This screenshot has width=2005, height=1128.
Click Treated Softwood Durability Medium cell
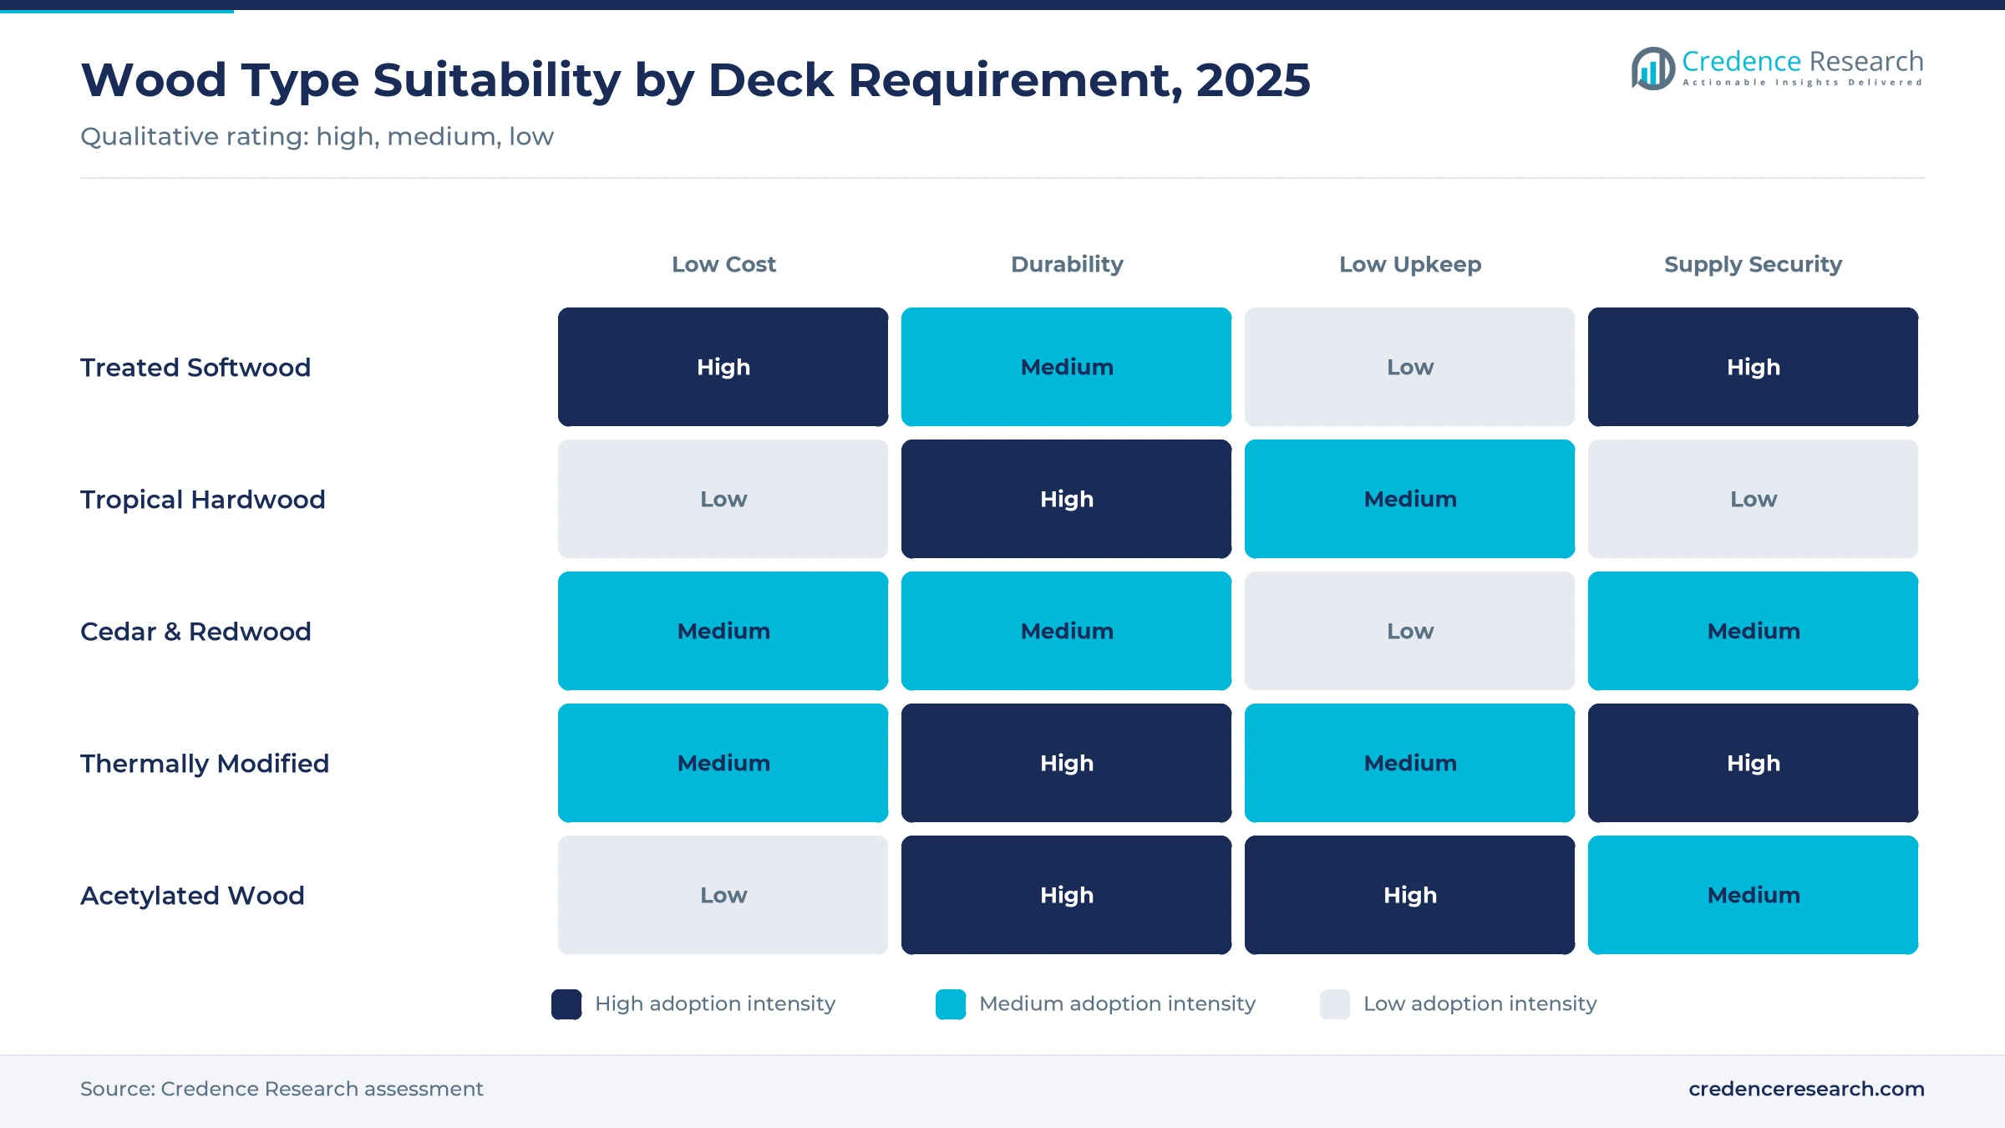point(1067,367)
